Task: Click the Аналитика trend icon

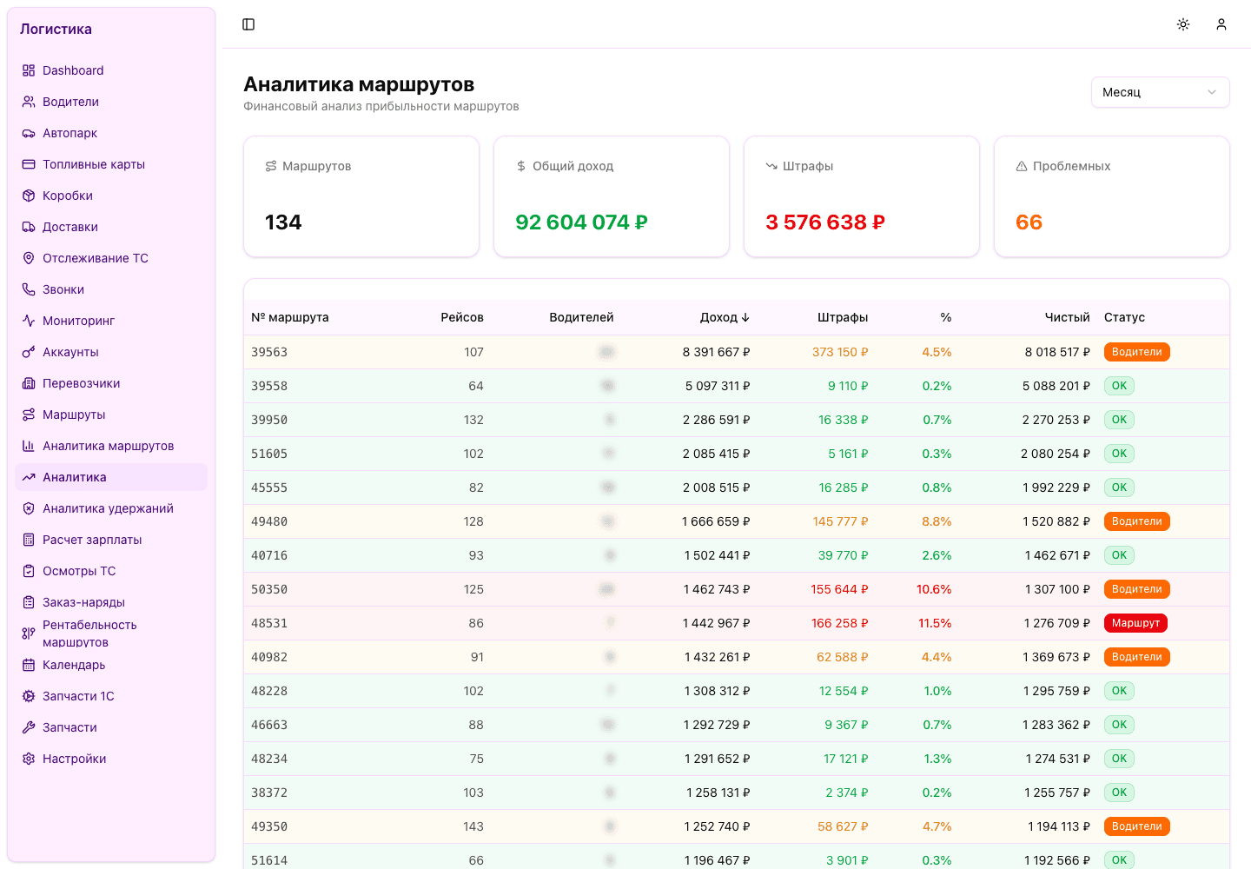Action: click(x=29, y=477)
